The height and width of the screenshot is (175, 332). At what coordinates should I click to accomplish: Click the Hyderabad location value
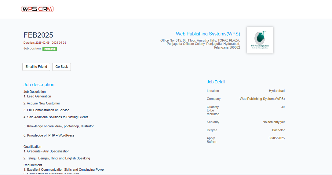coord(276,91)
